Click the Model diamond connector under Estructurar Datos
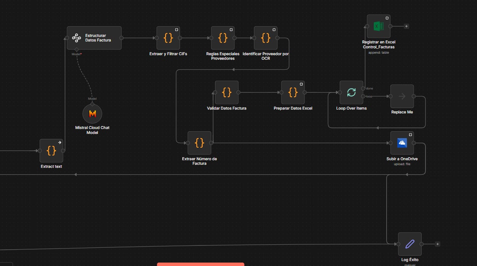 pos(77,49)
